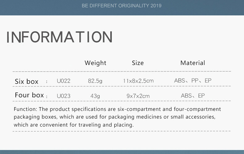This screenshot has width=244, height=154.
Task: Select the 82.5g weight value
Action: [x=95, y=81]
